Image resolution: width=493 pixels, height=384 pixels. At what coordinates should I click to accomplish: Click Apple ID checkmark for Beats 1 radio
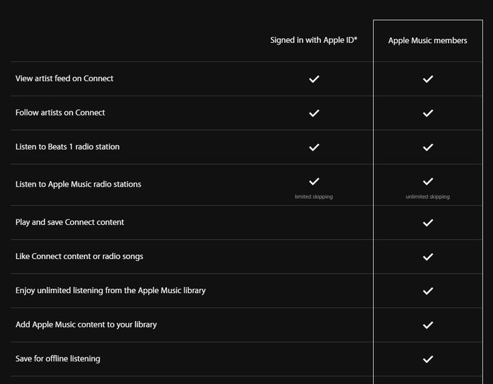(314, 147)
